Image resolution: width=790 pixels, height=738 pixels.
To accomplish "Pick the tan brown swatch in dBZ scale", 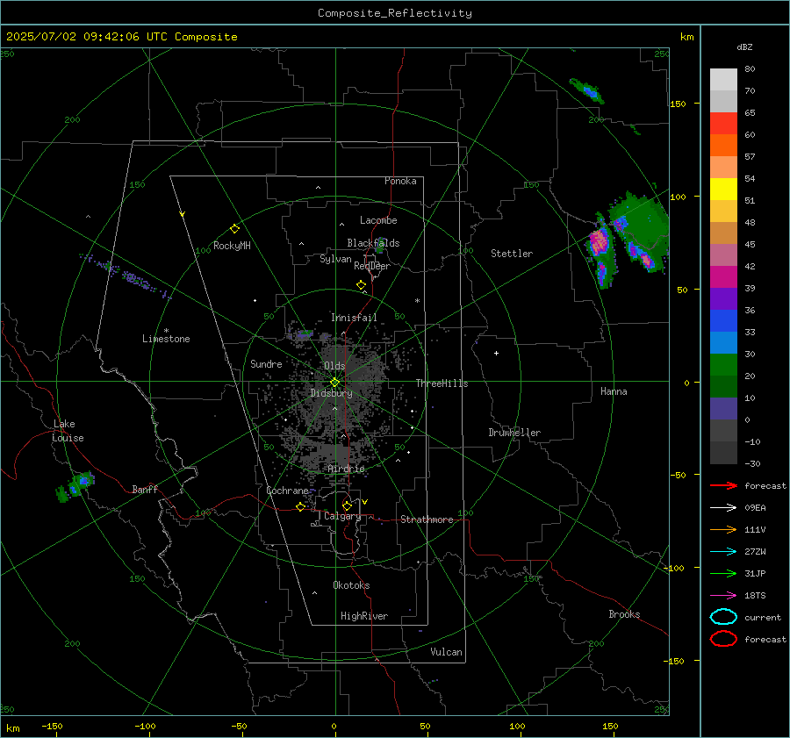I will pos(723,233).
